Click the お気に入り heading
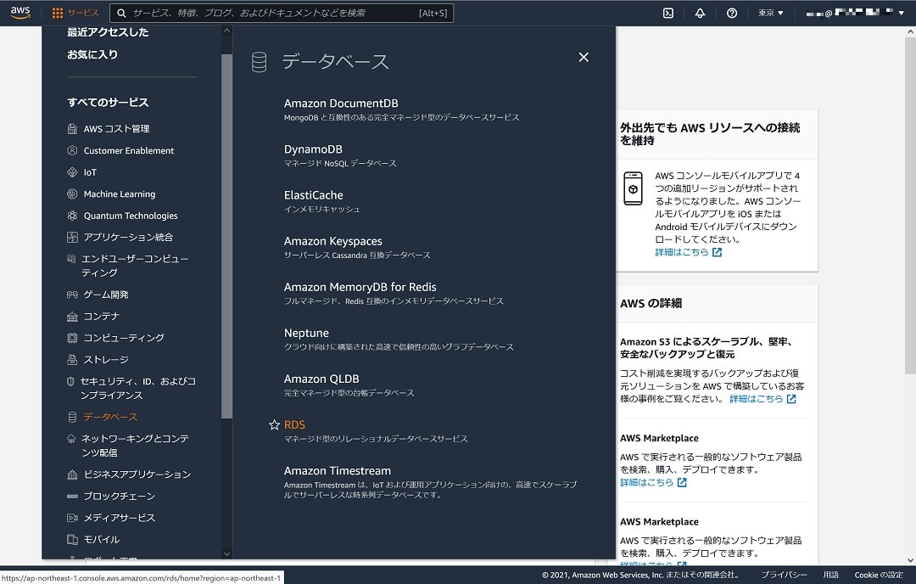The image size is (916, 584). (92, 54)
